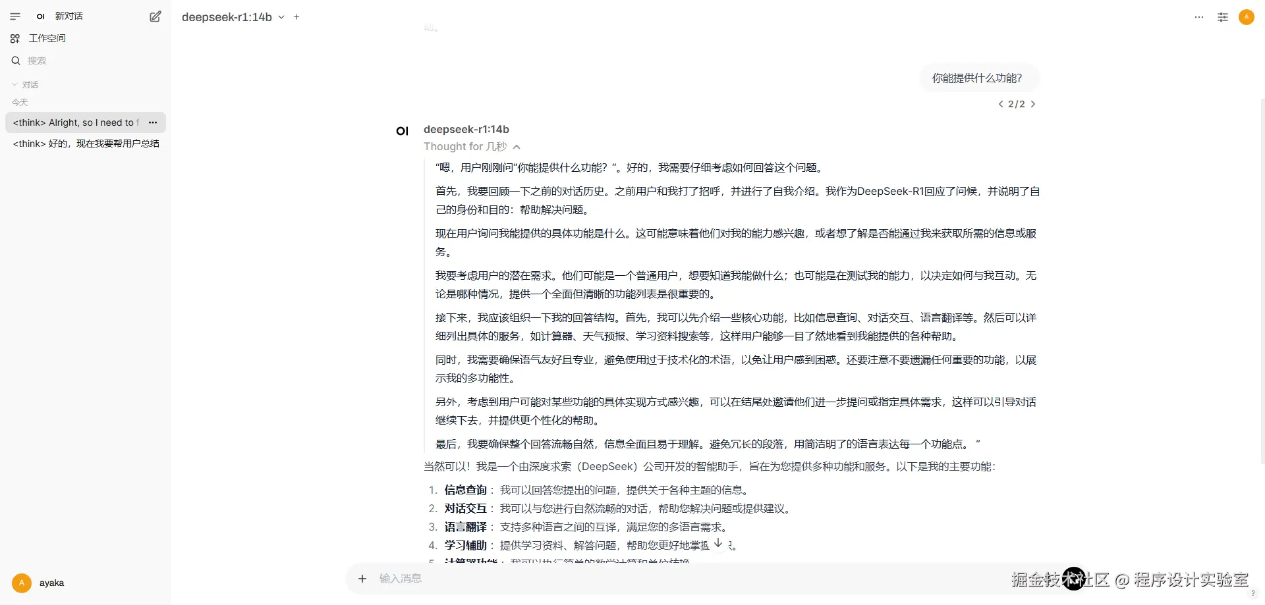
Task: Open the options menu for the Alright chat
Action: [x=153, y=122]
